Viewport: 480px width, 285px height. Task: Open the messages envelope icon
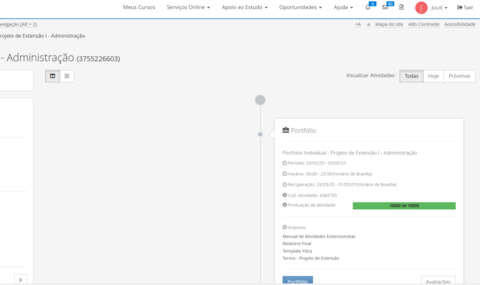tap(385, 7)
